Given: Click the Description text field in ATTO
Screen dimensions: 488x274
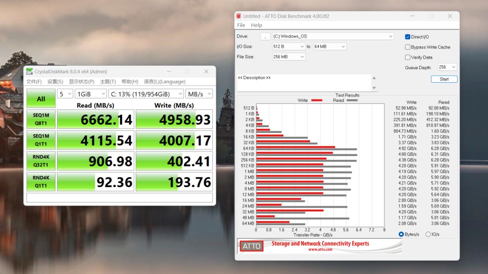Looking at the screenshot, I should [304, 83].
